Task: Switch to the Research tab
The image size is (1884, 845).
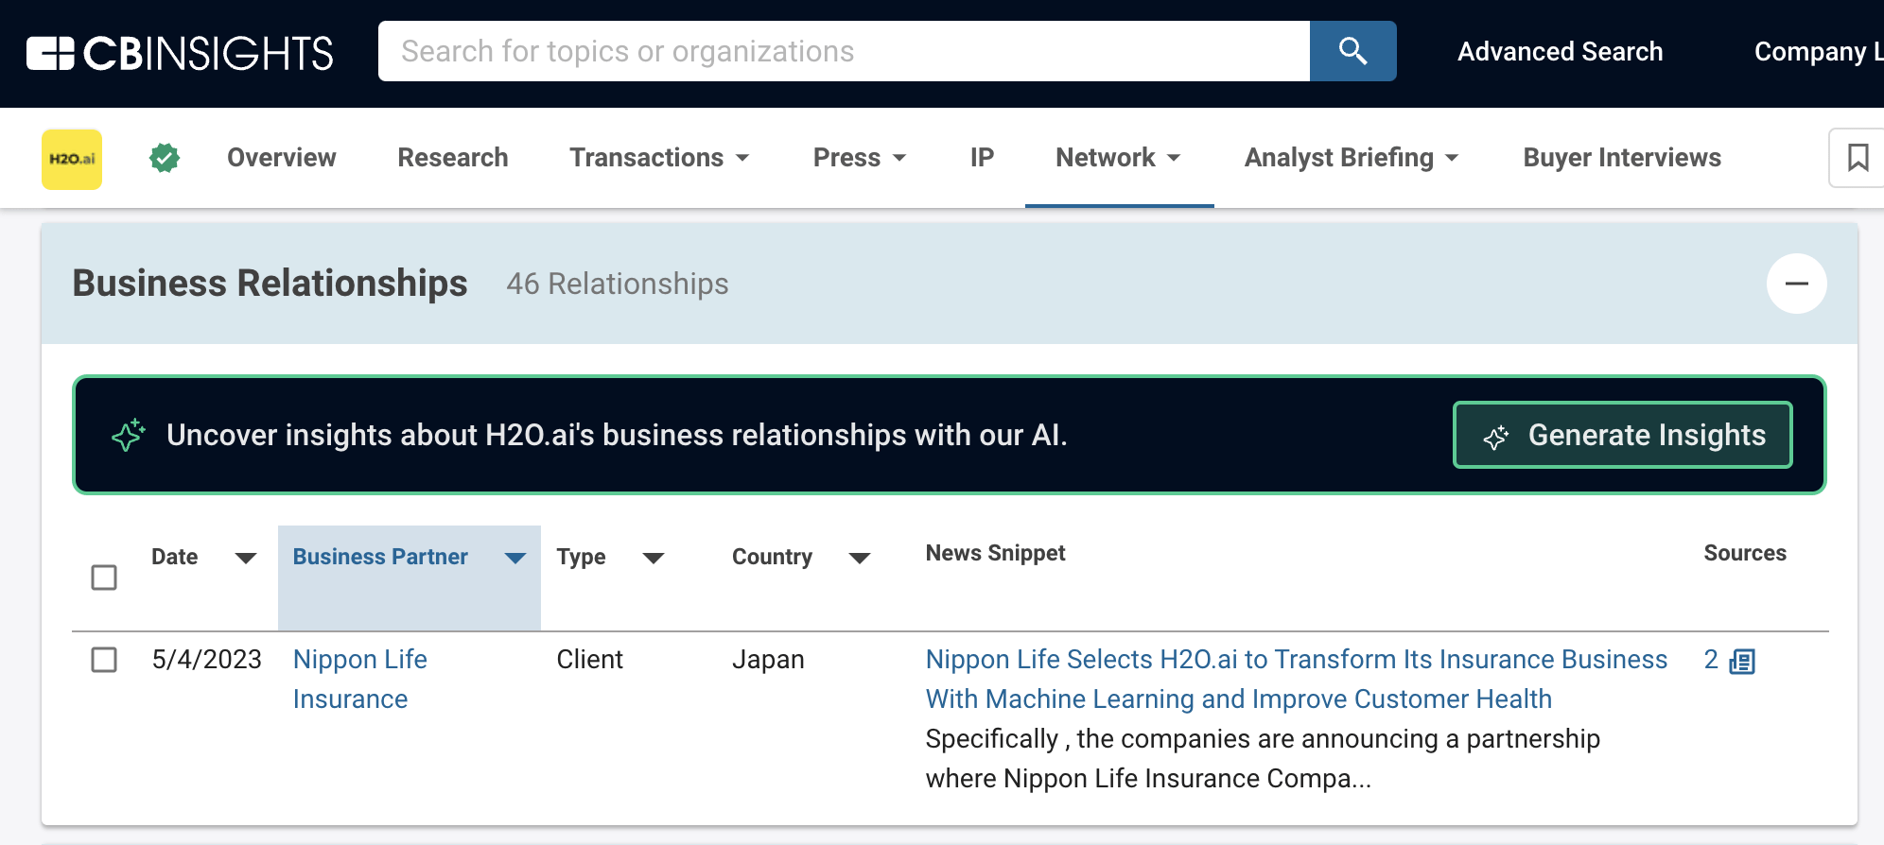Action: (452, 158)
